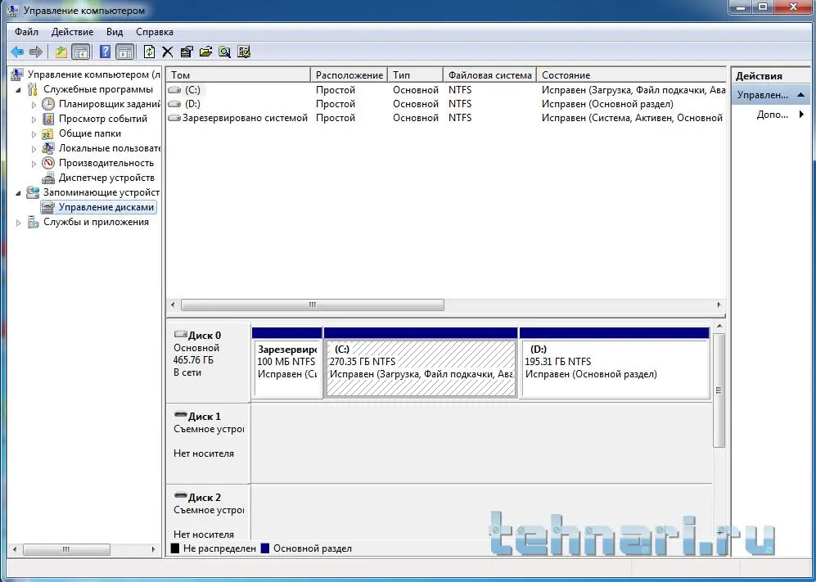Expand the Службы и приложения node
This screenshot has width=816, height=582.
19,222
